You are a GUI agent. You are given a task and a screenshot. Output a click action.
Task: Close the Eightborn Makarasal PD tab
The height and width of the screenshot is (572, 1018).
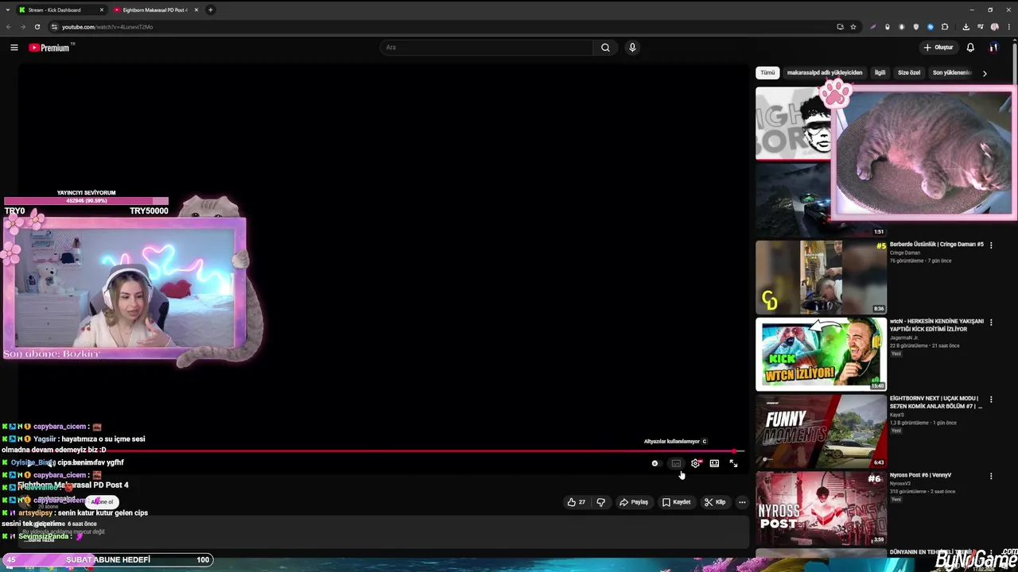[195, 10]
